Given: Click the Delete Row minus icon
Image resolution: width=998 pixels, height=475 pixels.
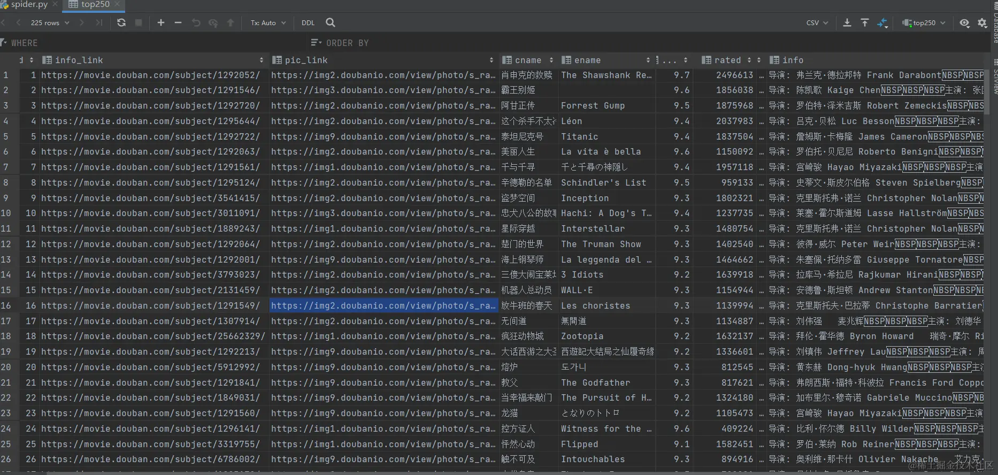Looking at the screenshot, I should click(x=178, y=22).
